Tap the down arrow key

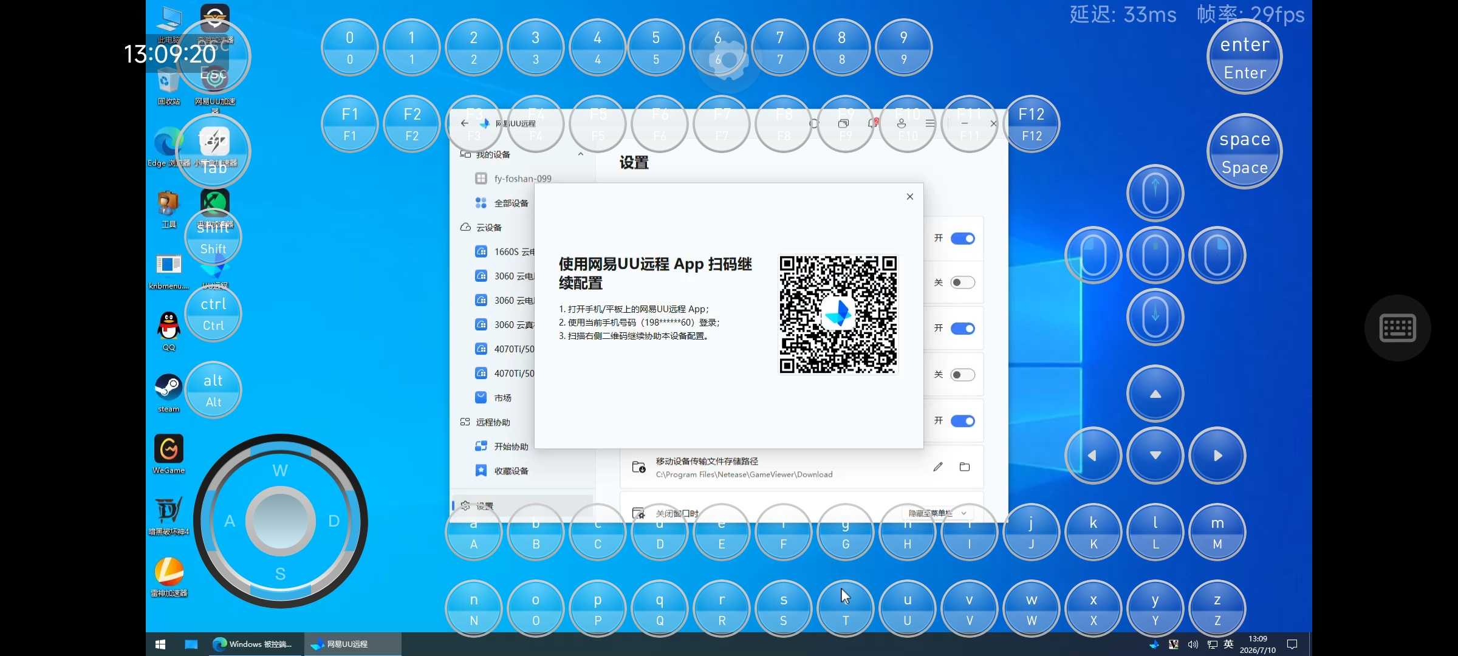(1155, 456)
